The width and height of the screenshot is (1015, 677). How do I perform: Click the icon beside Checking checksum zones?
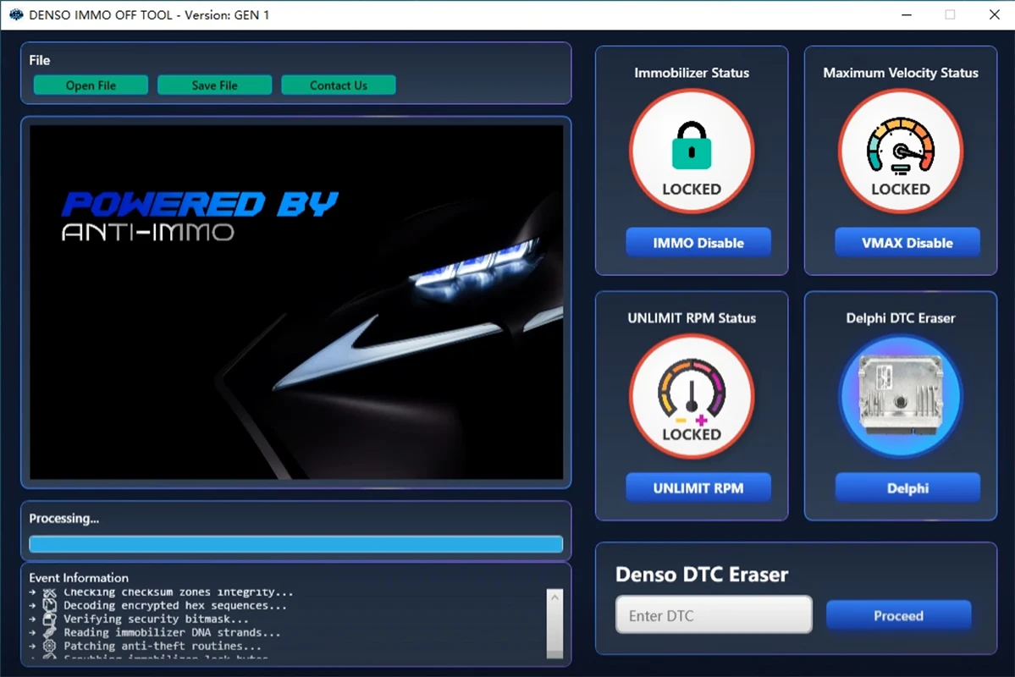pyautogui.click(x=50, y=592)
